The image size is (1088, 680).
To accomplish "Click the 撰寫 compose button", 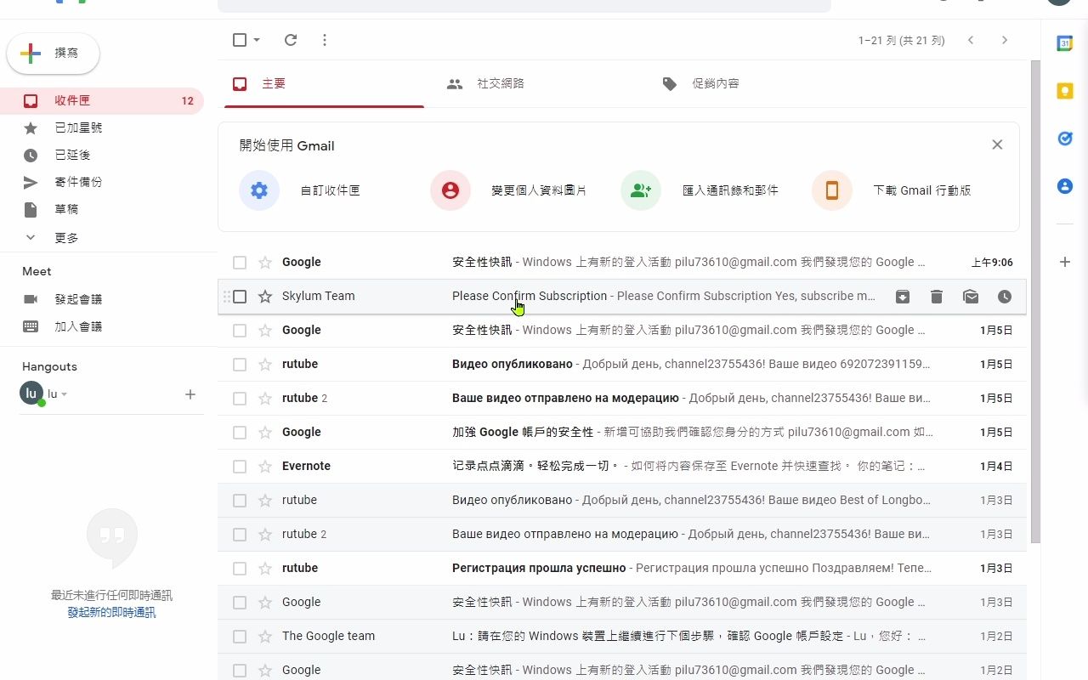I will pos(54,54).
